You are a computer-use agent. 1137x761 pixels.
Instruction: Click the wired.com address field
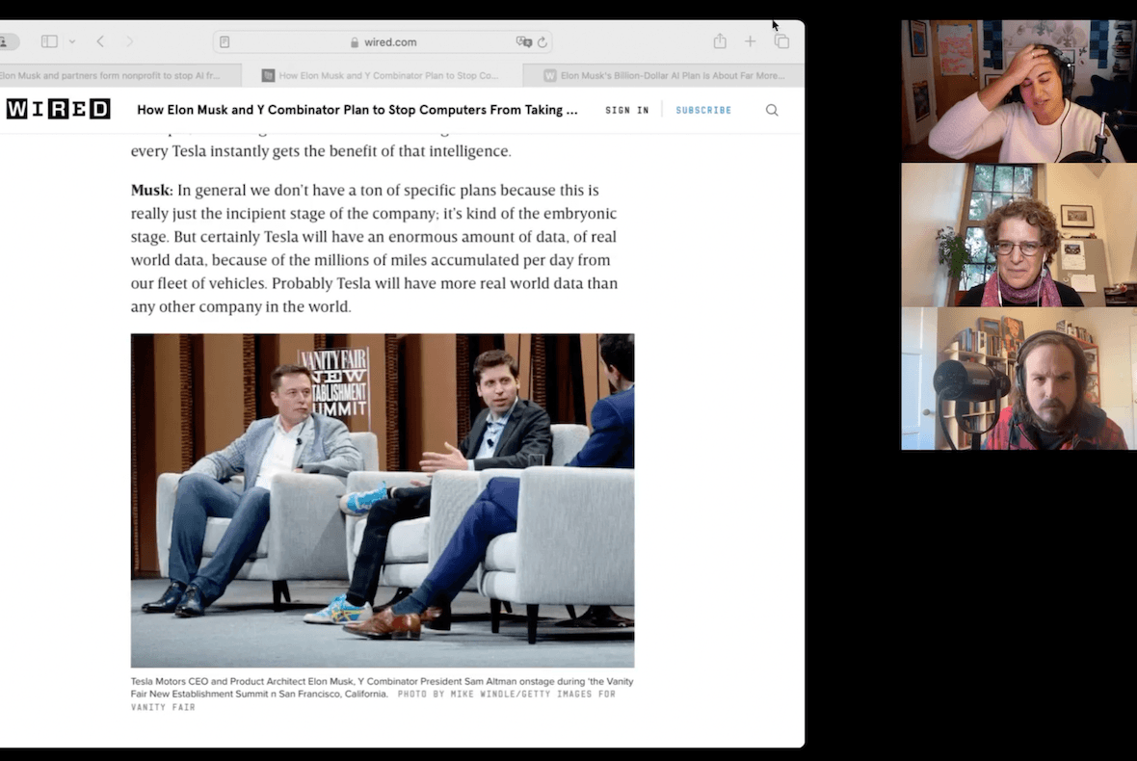[x=383, y=42]
